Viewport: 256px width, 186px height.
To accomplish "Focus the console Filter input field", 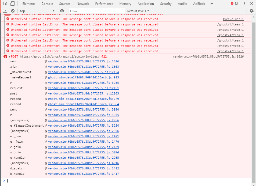I will (x=97, y=11).
